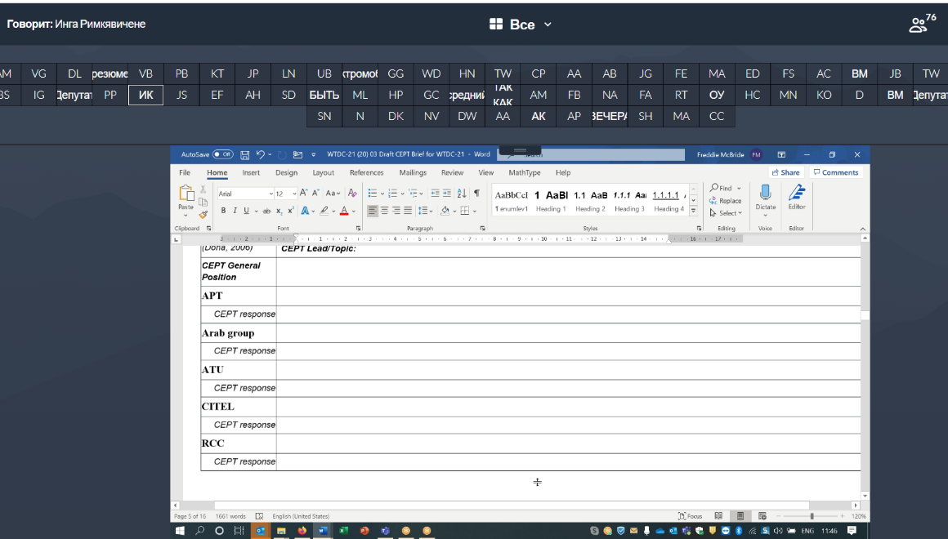Increase paragraph indent

(x=447, y=194)
